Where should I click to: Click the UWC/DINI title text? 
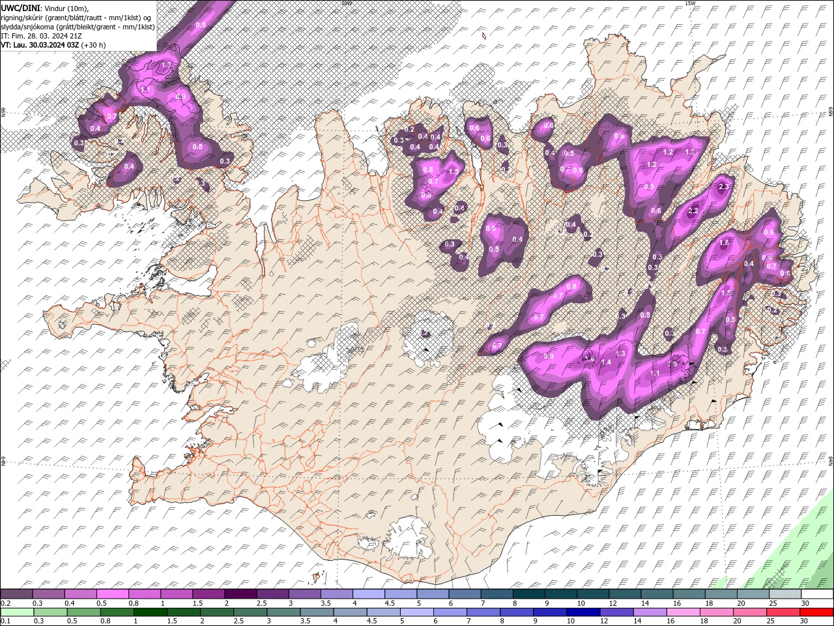click(21, 8)
